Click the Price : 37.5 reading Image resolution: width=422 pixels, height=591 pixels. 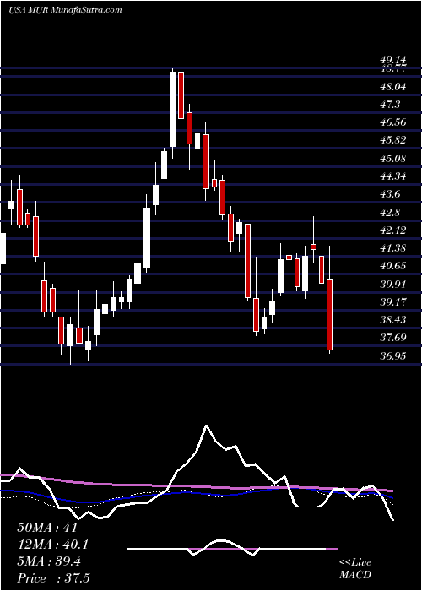tap(53, 578)
